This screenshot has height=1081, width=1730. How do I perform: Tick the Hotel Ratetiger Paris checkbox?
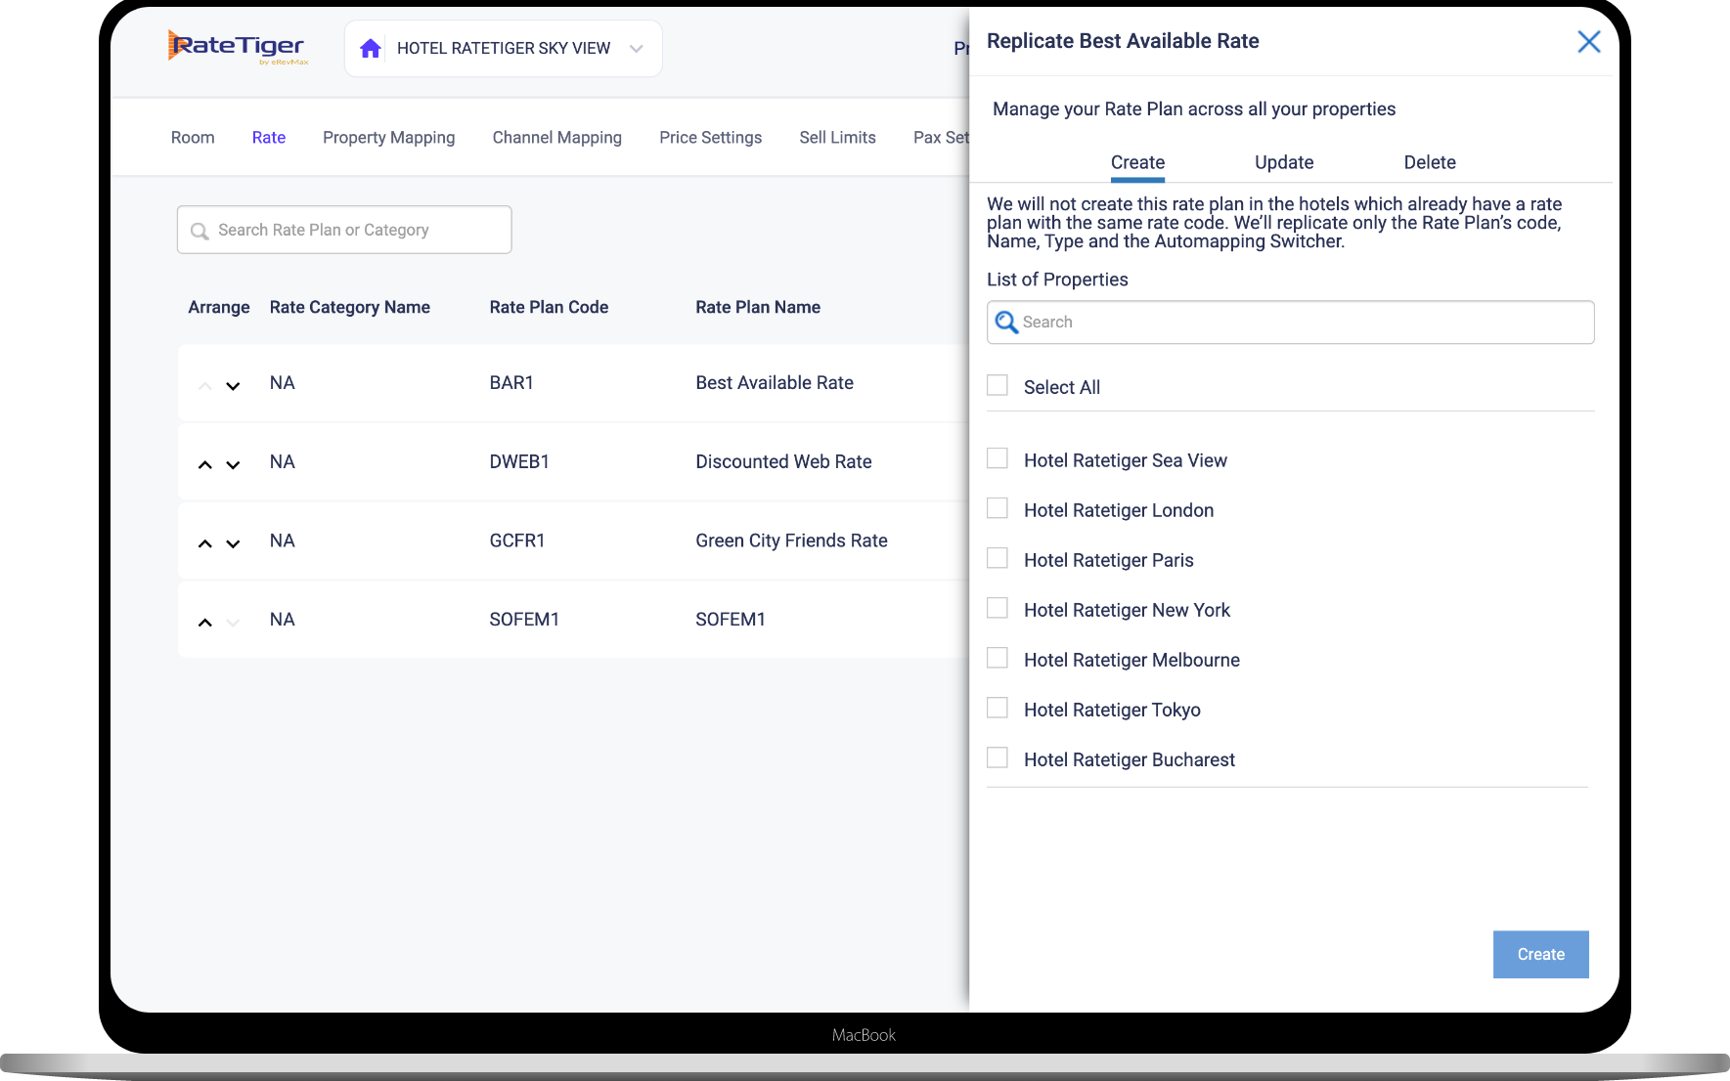tap(998, 558)
